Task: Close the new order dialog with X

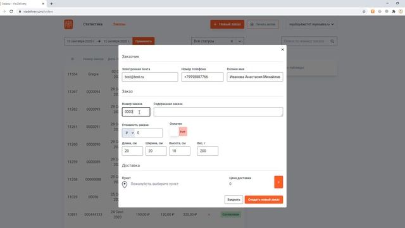Action: pyautogui.click(x=282, y=49)
